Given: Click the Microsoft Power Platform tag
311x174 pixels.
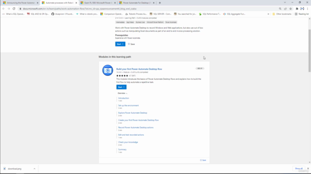Looking at the screenshot, I should click(155, 22).
